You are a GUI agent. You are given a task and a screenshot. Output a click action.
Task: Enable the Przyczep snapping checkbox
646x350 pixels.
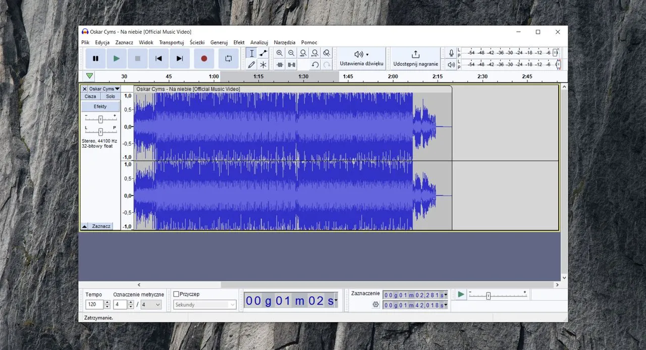point(176,294)
